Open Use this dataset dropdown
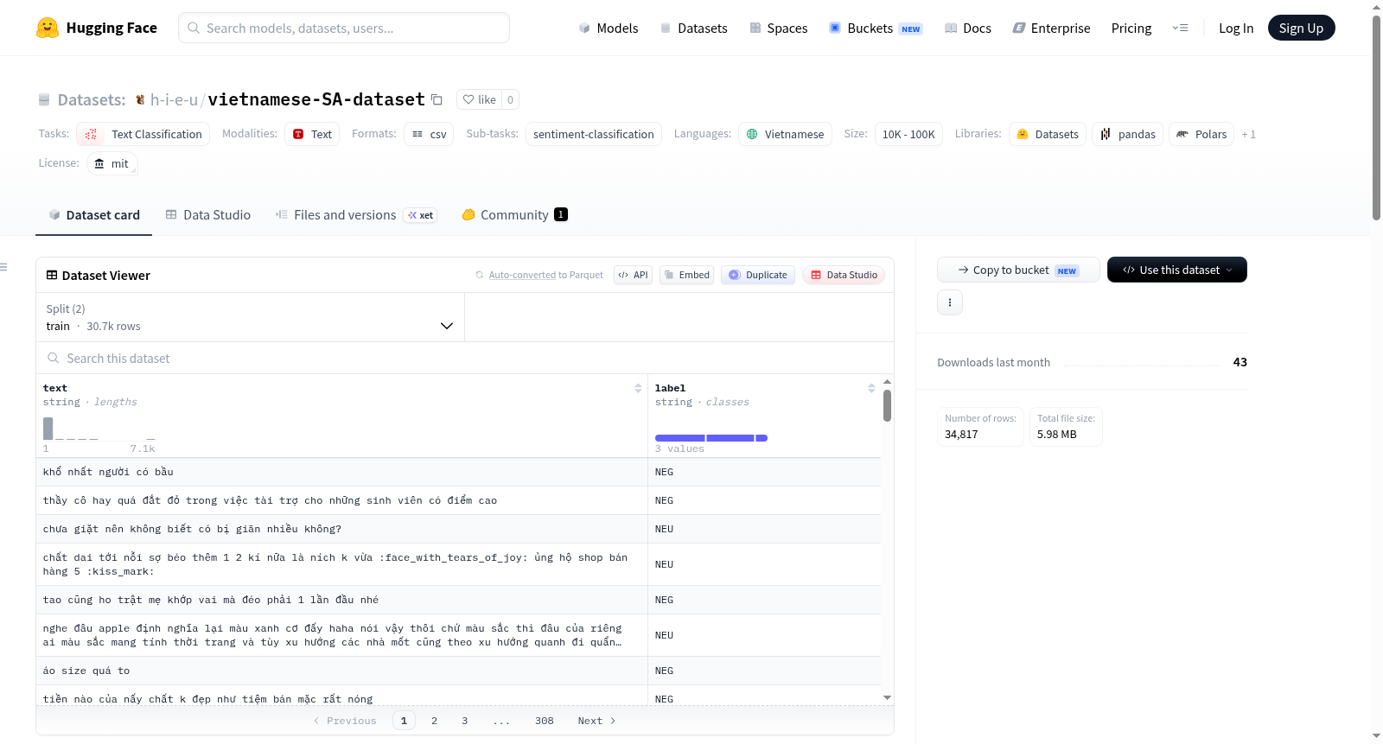 coord(1176,270)
